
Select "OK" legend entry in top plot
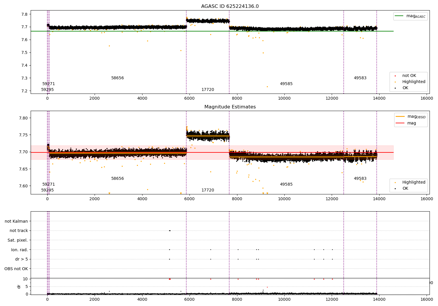(x=405, y=88)
